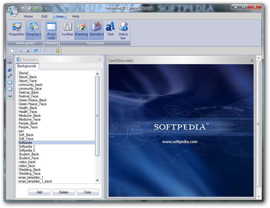
Task: Switch to the View ribbon tab
Action: tap(60, 16)
